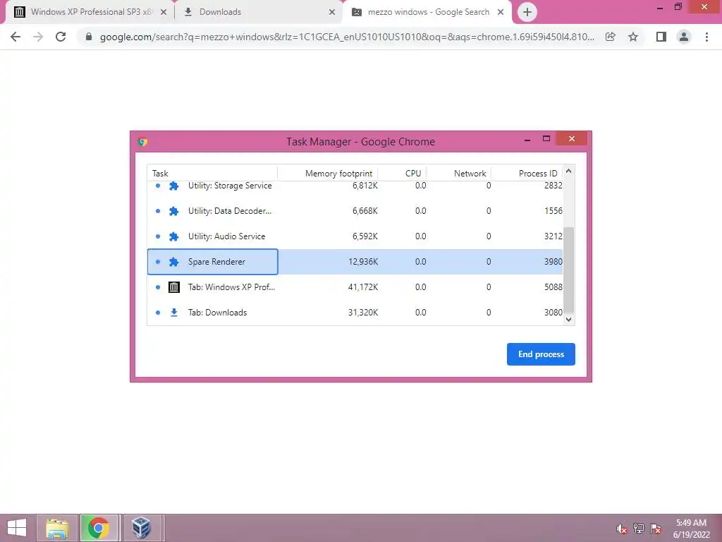Open the side panel icon

tap(661, 37)
